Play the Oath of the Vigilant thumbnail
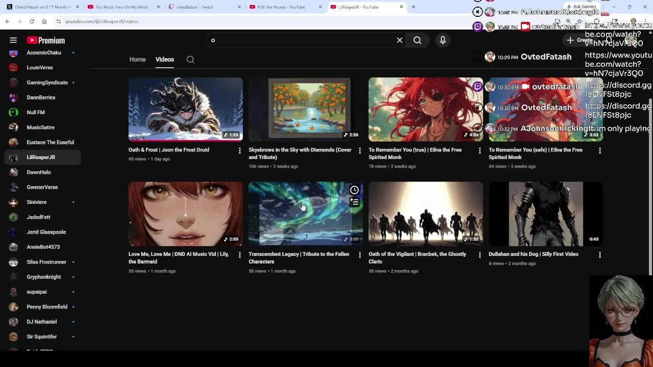Image resolution: width=653 pixels, height=367 pixels. pos(426,214)
